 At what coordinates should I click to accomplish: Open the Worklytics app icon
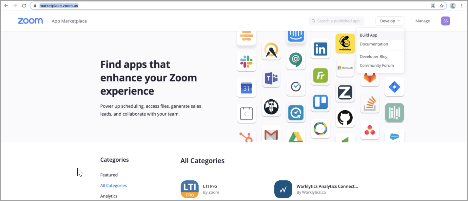(x=283, y=189)
